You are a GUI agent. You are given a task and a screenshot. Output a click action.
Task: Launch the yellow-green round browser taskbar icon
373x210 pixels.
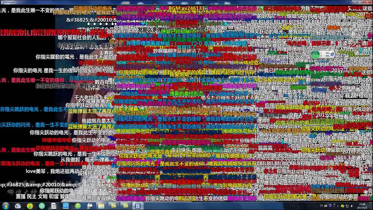[x=30, y=206]
